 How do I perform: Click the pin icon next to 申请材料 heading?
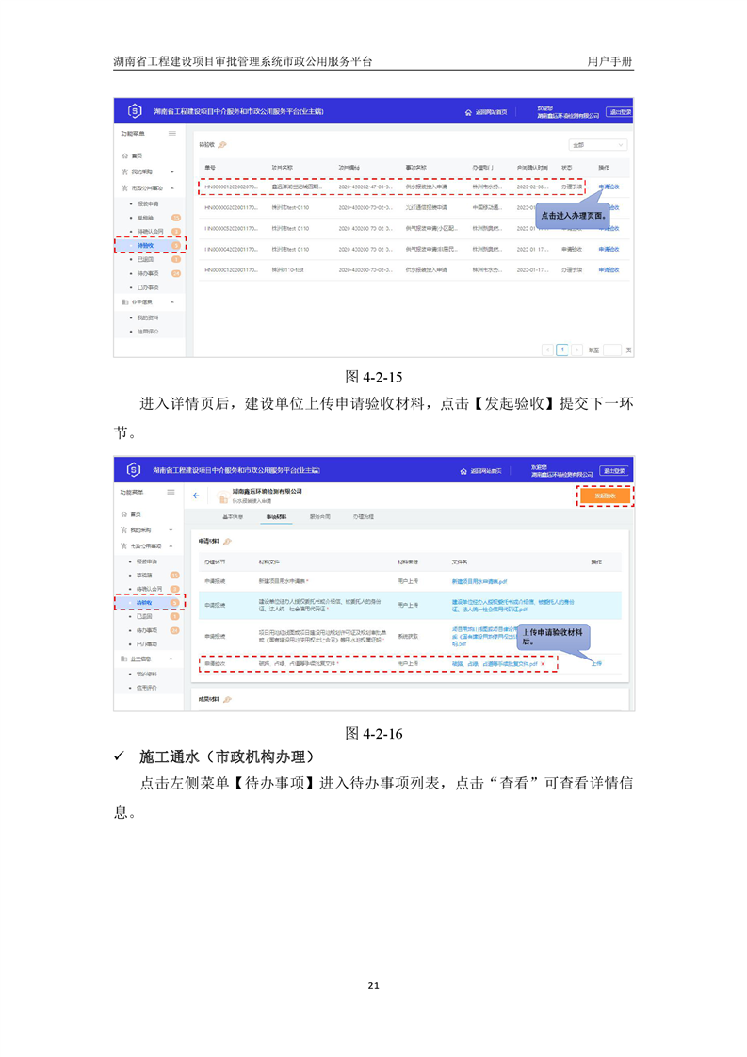pyautogui.click(x=227, y=542)
